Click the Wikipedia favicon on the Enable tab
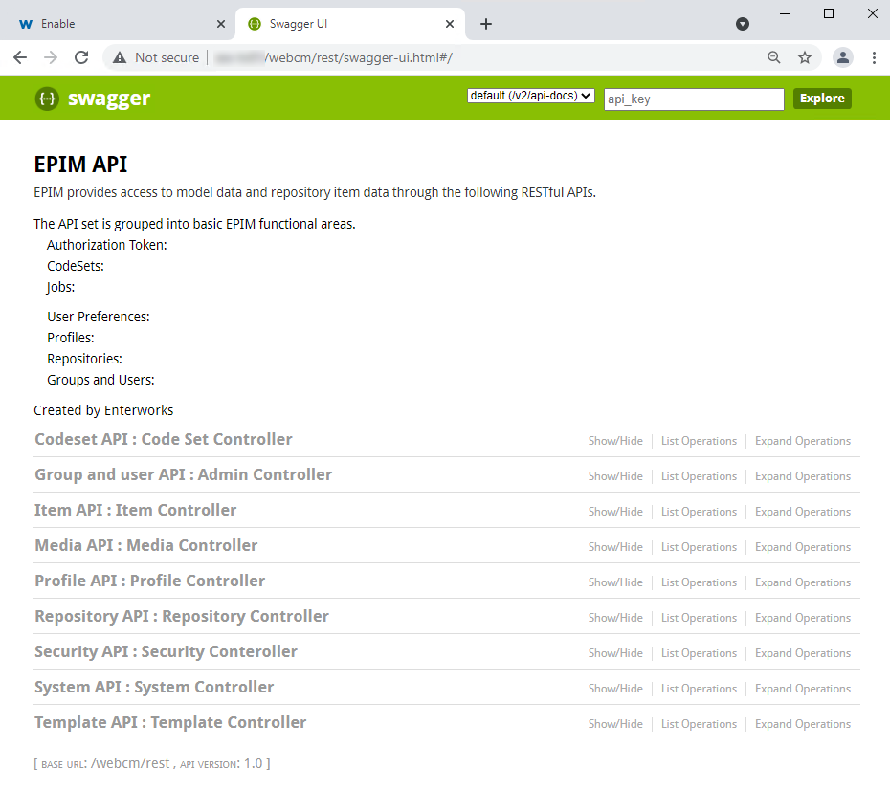The image size is (890, 791). pyautogui.click(x=26, y=23)
